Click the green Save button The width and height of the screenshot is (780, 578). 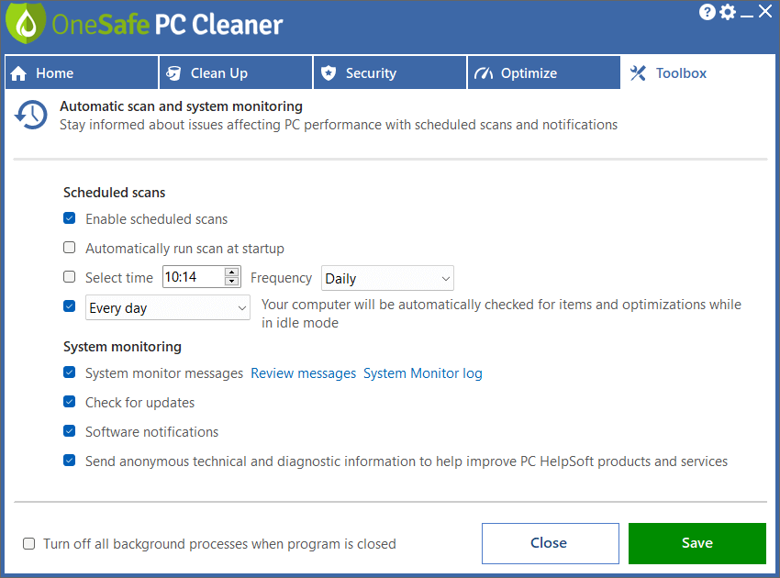pos(696,543)
